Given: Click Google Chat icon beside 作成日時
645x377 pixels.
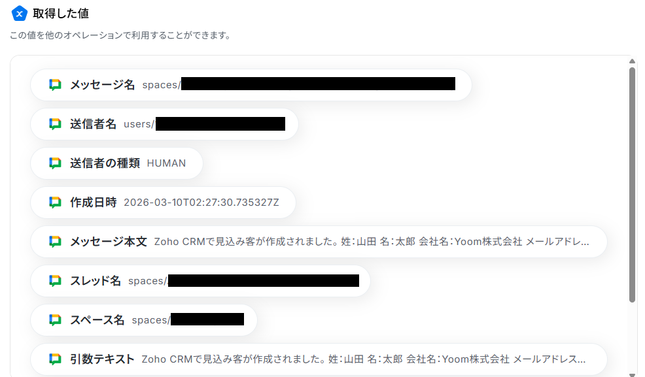Looking at the screenshot, I should 55,203.
